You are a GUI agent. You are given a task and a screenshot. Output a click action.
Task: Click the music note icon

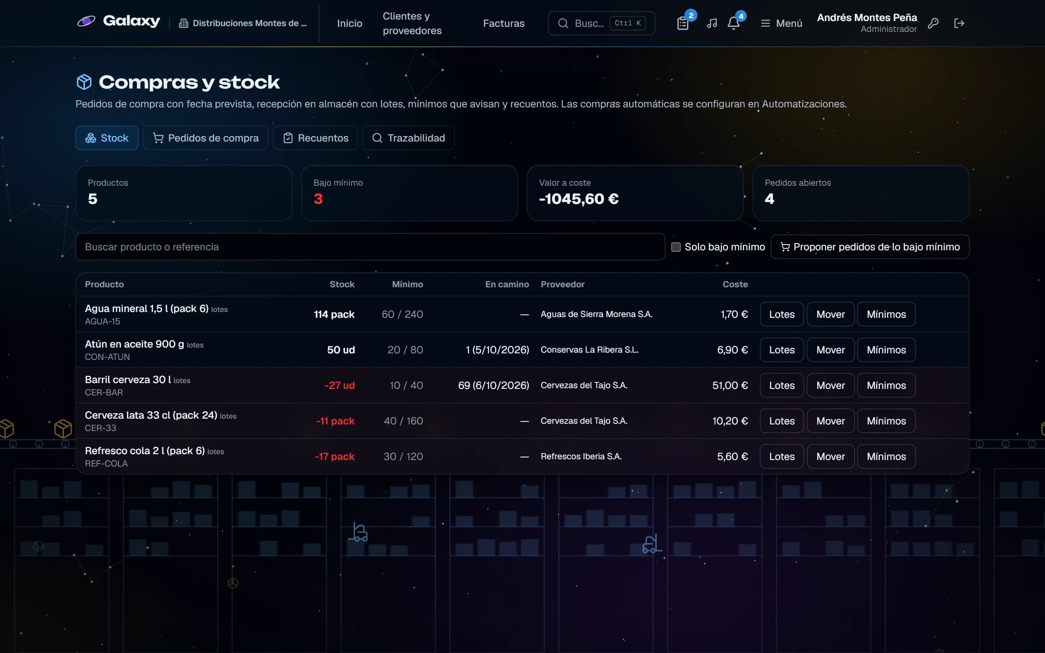712,23
